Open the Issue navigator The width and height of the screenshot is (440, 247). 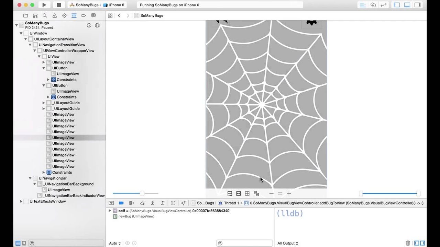[x=54, y=15]
